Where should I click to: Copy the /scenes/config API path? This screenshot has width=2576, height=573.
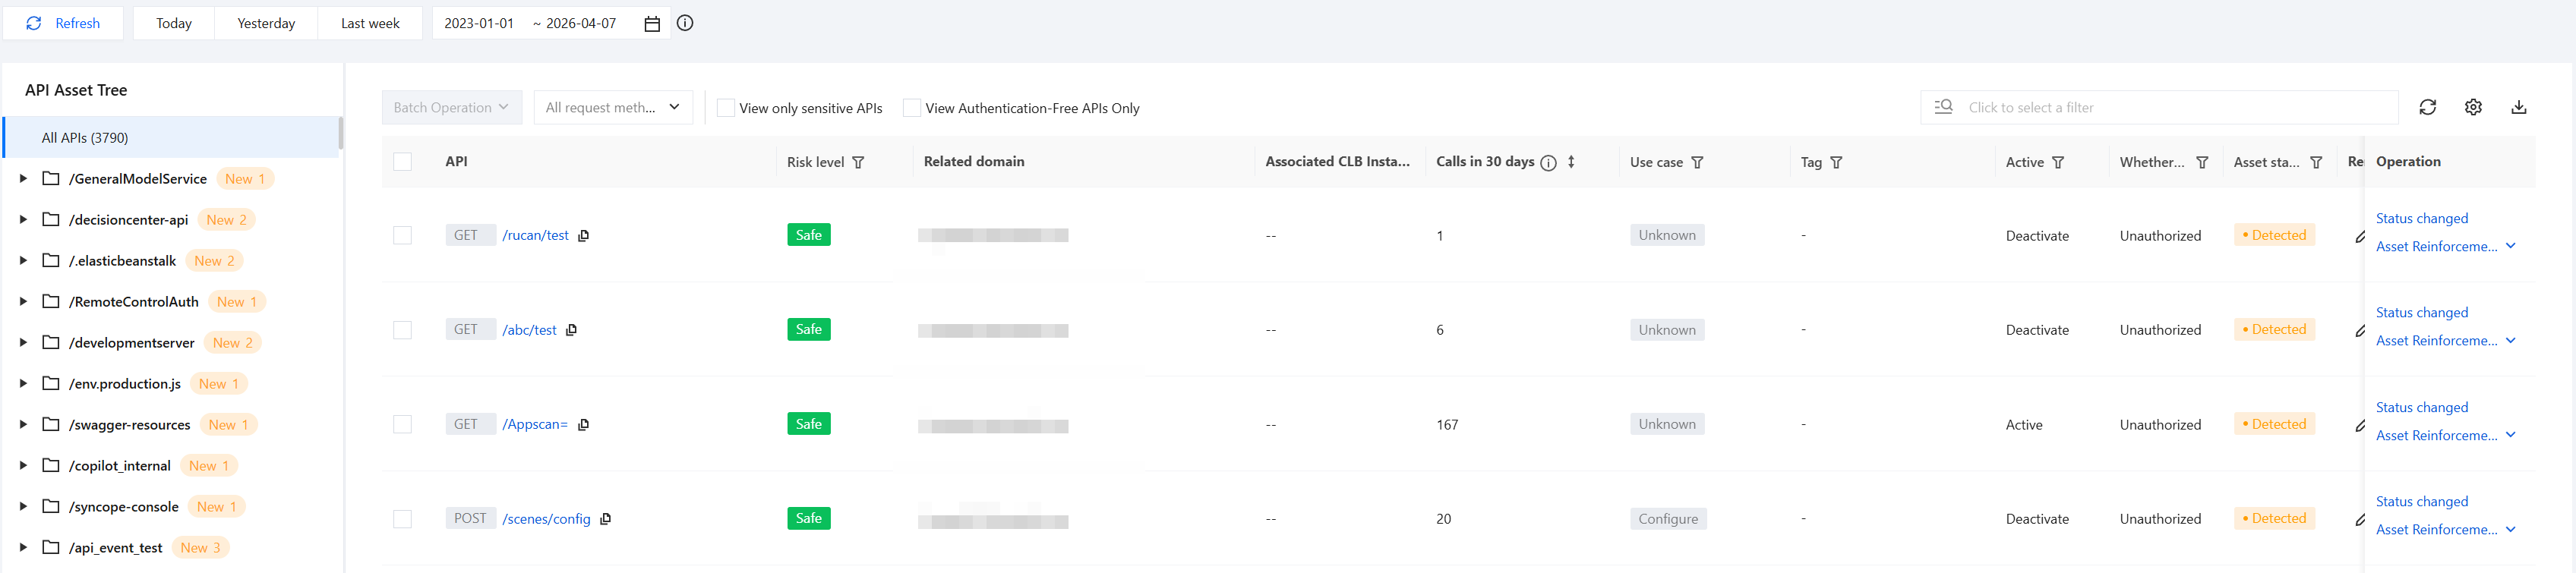coord(606,519)
